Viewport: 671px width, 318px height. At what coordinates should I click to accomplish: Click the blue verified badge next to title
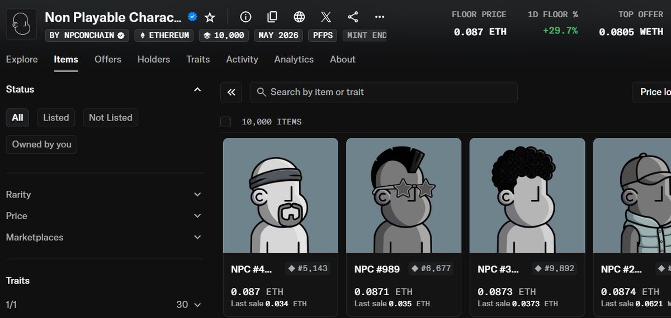point(192,17)
